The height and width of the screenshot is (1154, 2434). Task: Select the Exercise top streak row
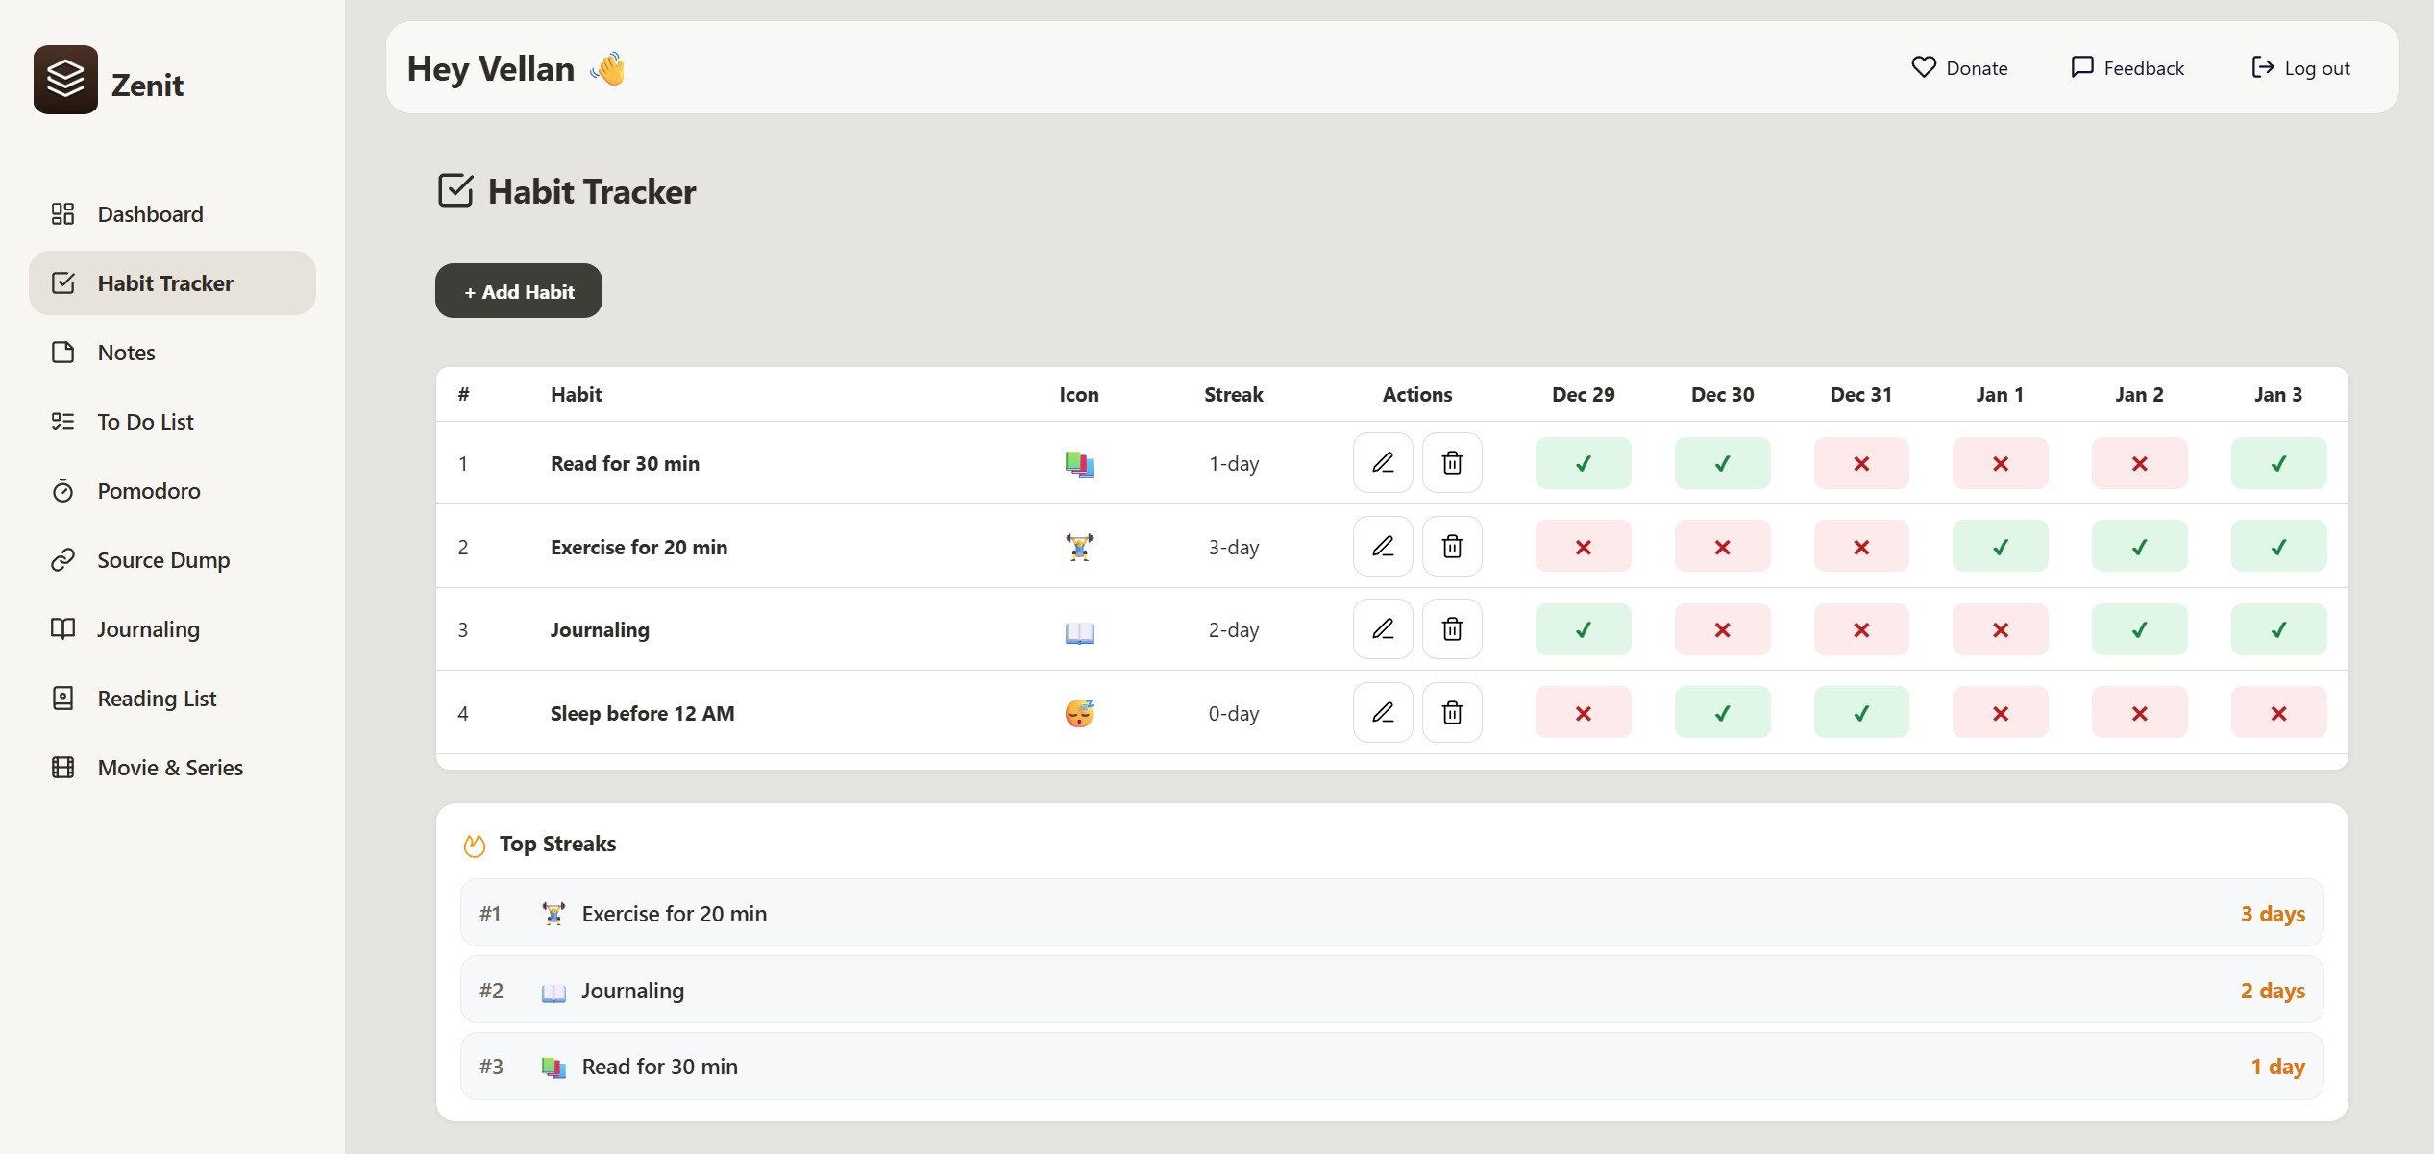click(1390, 913)
